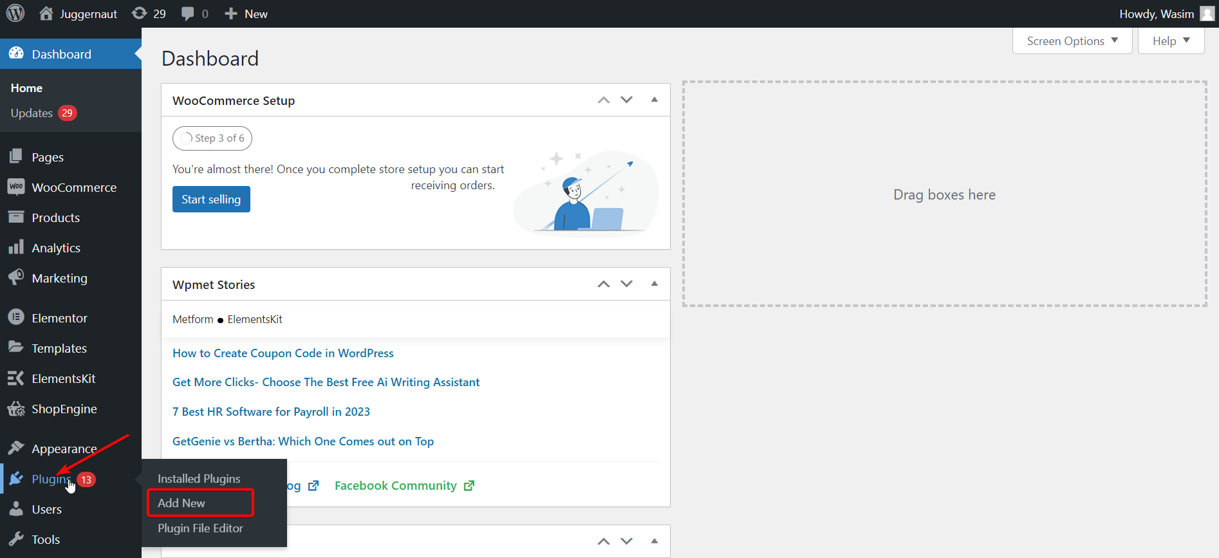Click the Analytics bar chart icon

(x=16, y=247)
